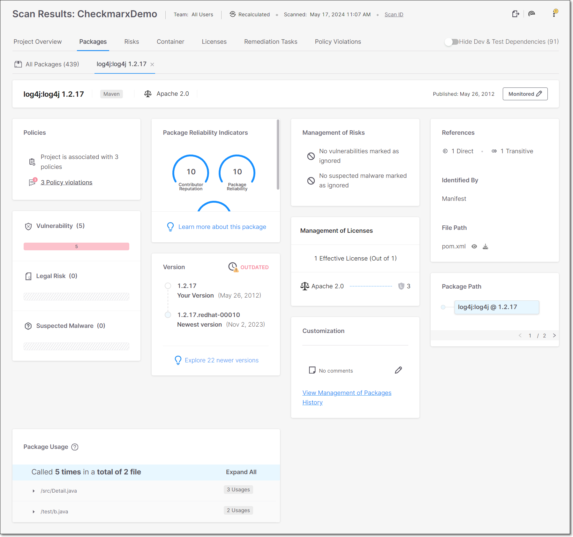
Task: Switch to Policy Violations tab
Action: 338,42
